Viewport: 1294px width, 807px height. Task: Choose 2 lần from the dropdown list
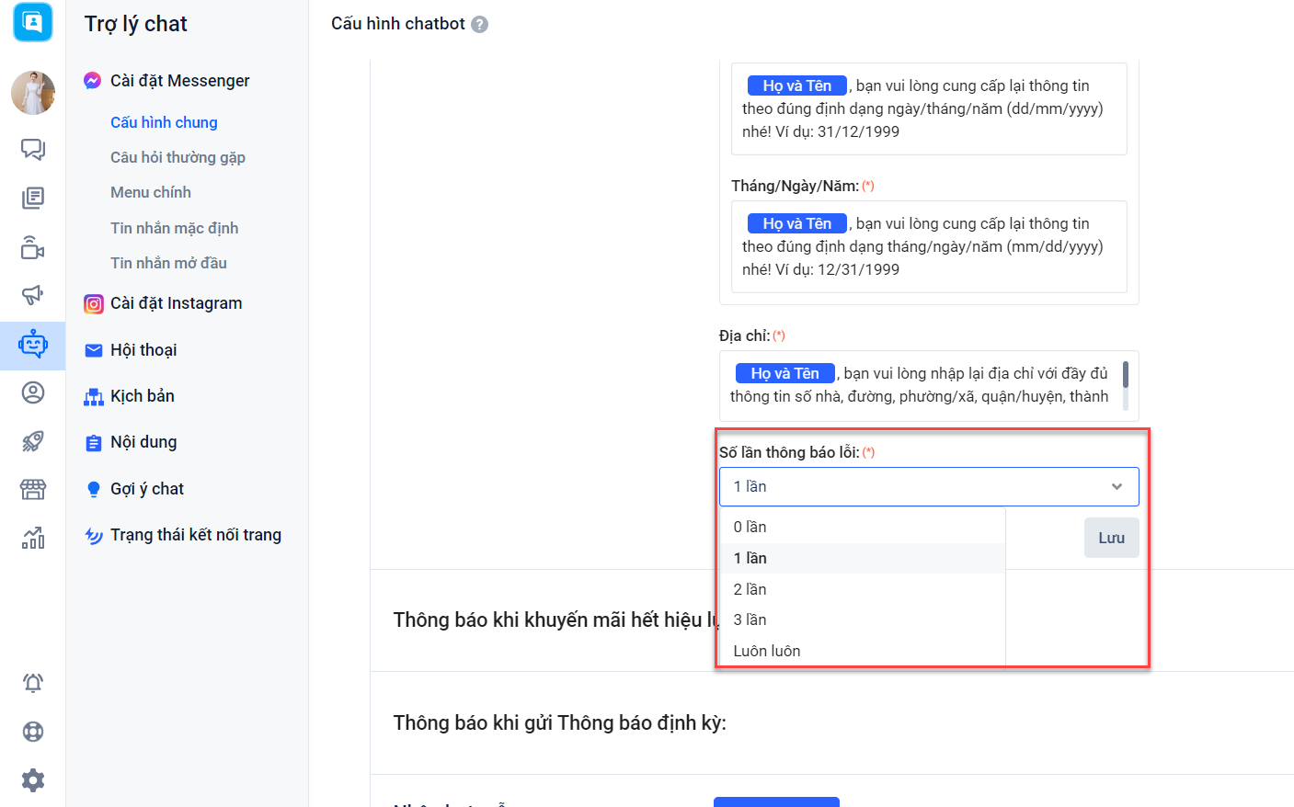pyautogui.click(x=862, y=589)
